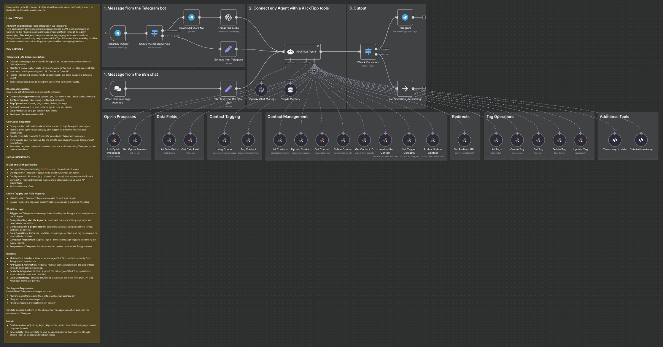The height and width of the screenshot is (347, 663).
Task: Click the '3. Output' sticky heading
Action: (x=358, y=8)
